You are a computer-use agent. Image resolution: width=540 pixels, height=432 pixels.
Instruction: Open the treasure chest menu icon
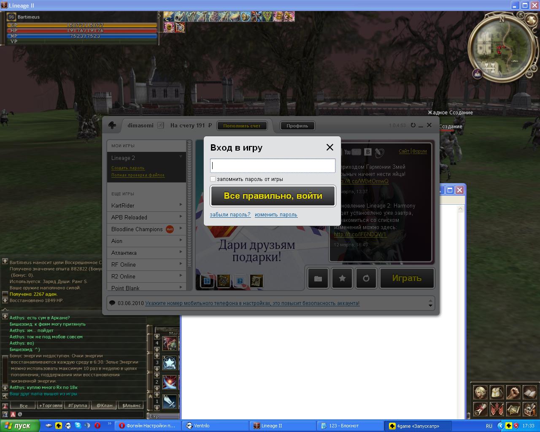[x=529, y=409]
